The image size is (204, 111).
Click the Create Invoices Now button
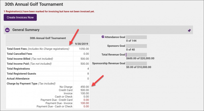click(x=20, y=17)
